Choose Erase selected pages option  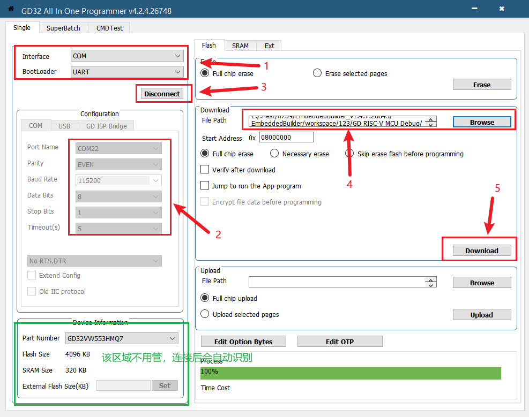pyautogui.click(x=317, y=73)
